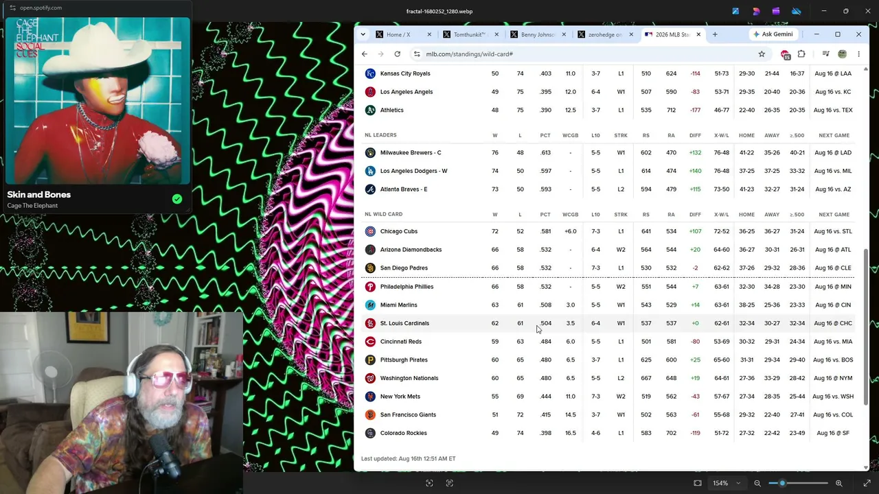
Task: Click the text recognition icon in Photos bottom bar
Action: click(450, 483)
